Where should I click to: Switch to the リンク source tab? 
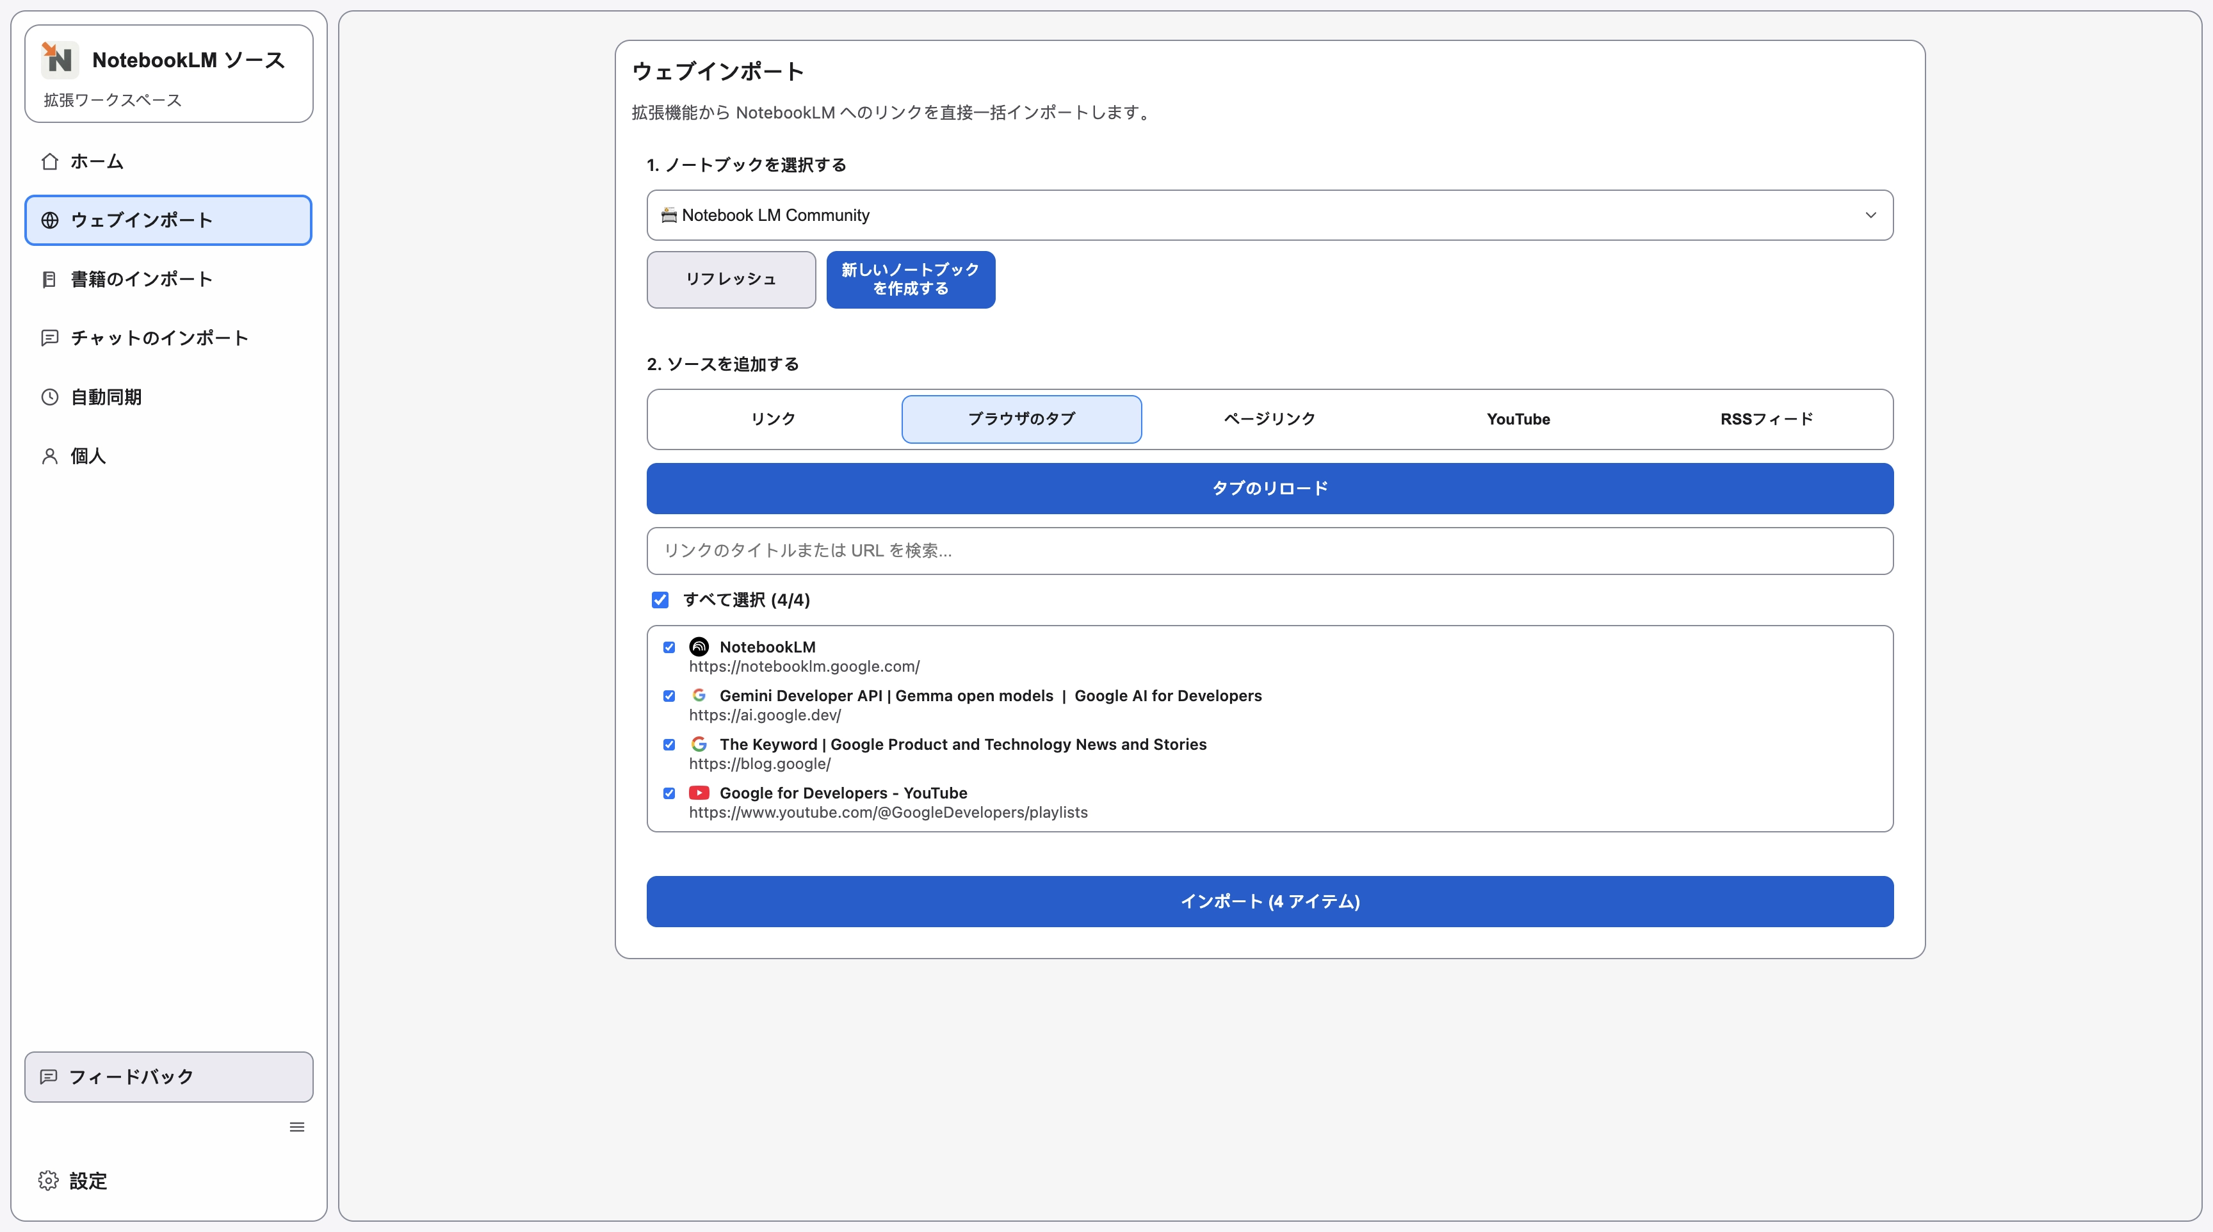(x=772, y=419)
